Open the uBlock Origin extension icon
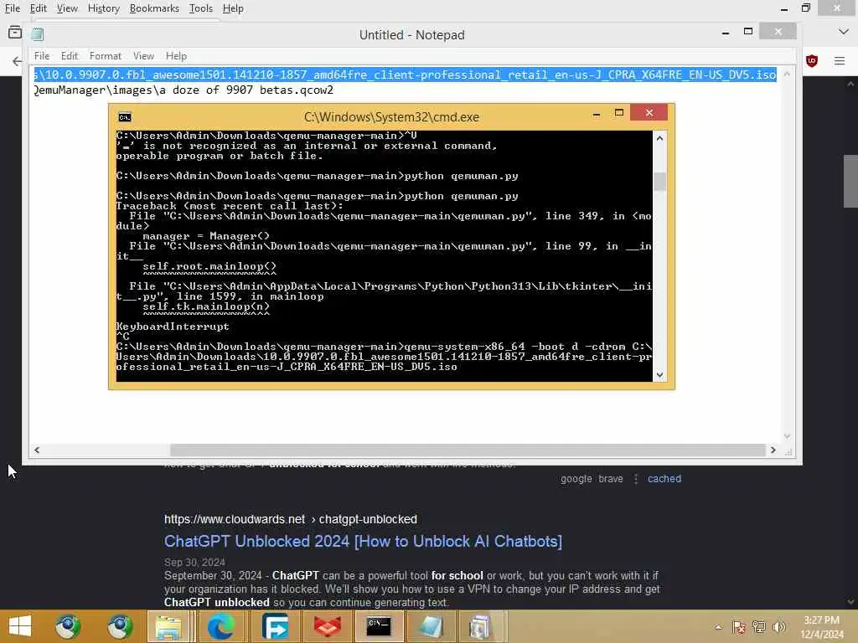The width and height of the screenshot is (858, 643). pos(812,60)
